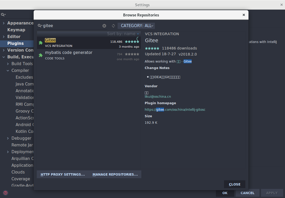Open the gitee.com plugin homepage link
Viewport: 285px width, 198px height.
[175, 109]
